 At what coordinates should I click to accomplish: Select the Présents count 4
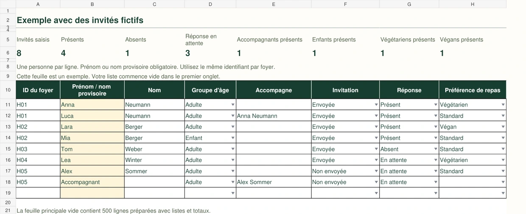tap(64, 53)
